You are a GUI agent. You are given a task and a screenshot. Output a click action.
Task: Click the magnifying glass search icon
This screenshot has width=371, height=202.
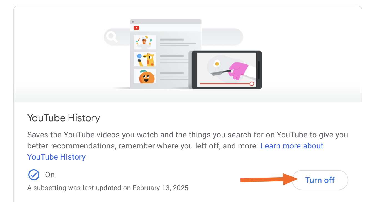[112, 37]
